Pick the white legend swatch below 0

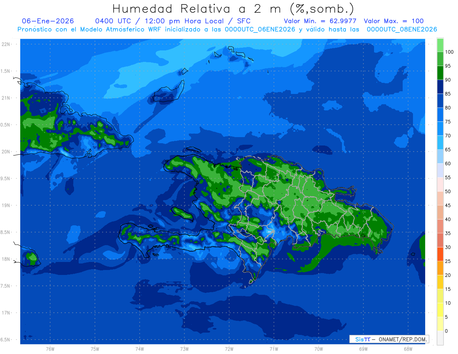tap(440, 338)
